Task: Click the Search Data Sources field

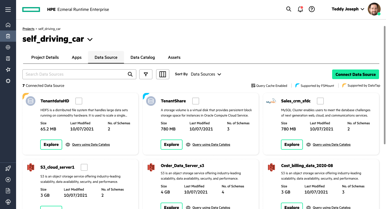Action: (x=79, y=74)
